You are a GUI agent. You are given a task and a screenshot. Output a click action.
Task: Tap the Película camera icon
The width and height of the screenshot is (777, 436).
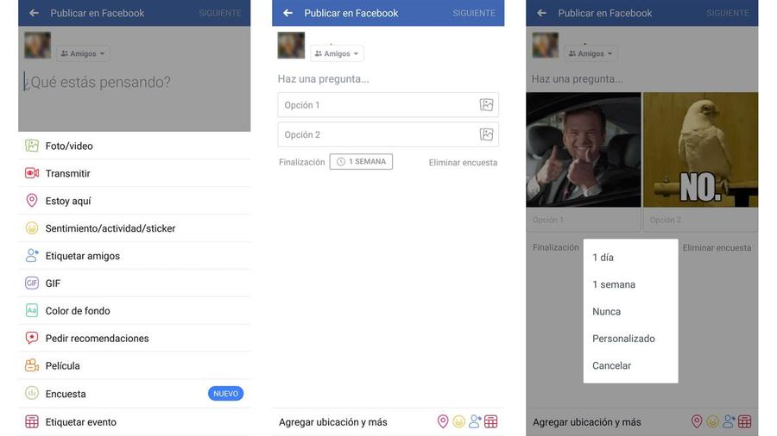[x=32, y=365]
